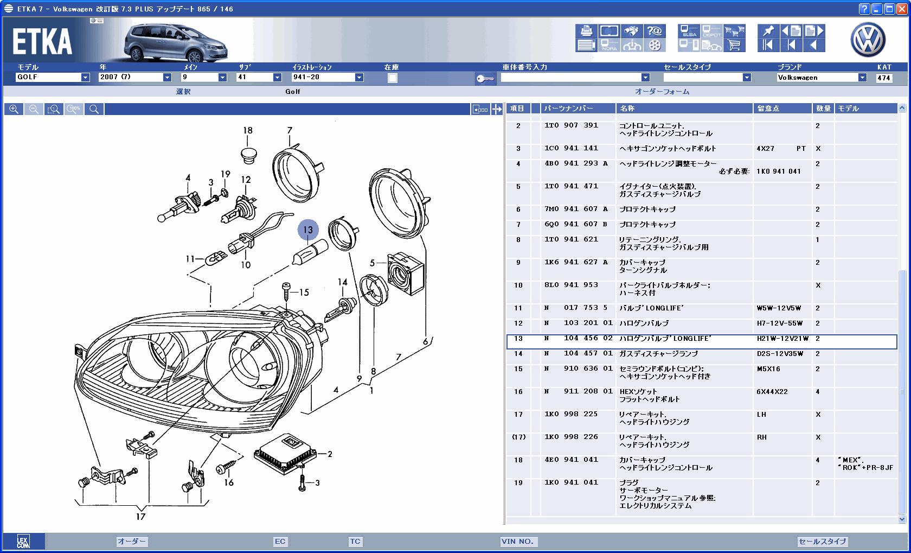
Task: Click the illustration thumbnail strip icon
Action: coord(480,109)
